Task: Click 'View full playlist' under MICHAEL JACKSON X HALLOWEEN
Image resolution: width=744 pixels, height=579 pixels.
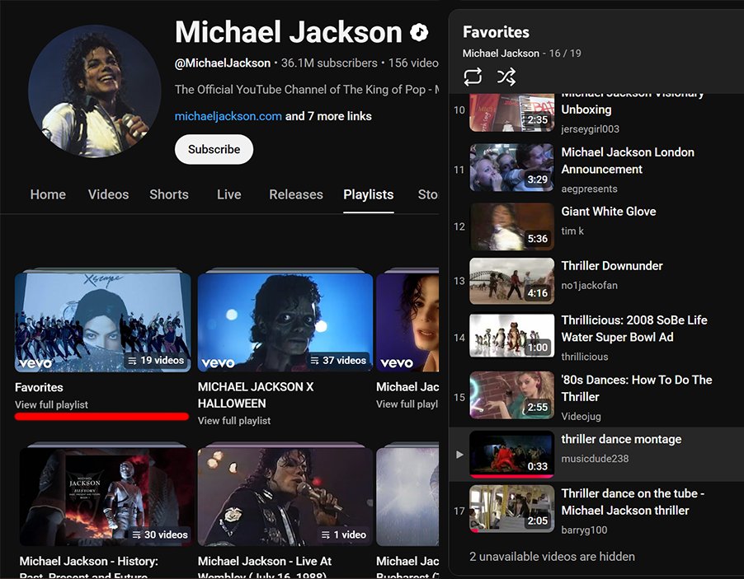Action: point(234,421)
